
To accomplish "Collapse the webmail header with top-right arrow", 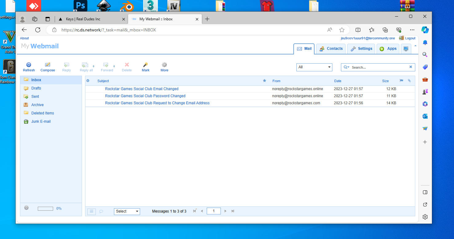I will tap(415, 46).
